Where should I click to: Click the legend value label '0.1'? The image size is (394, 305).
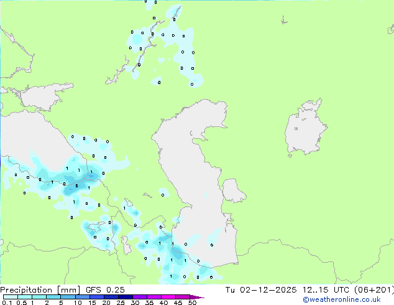click(x=7, y=303)
